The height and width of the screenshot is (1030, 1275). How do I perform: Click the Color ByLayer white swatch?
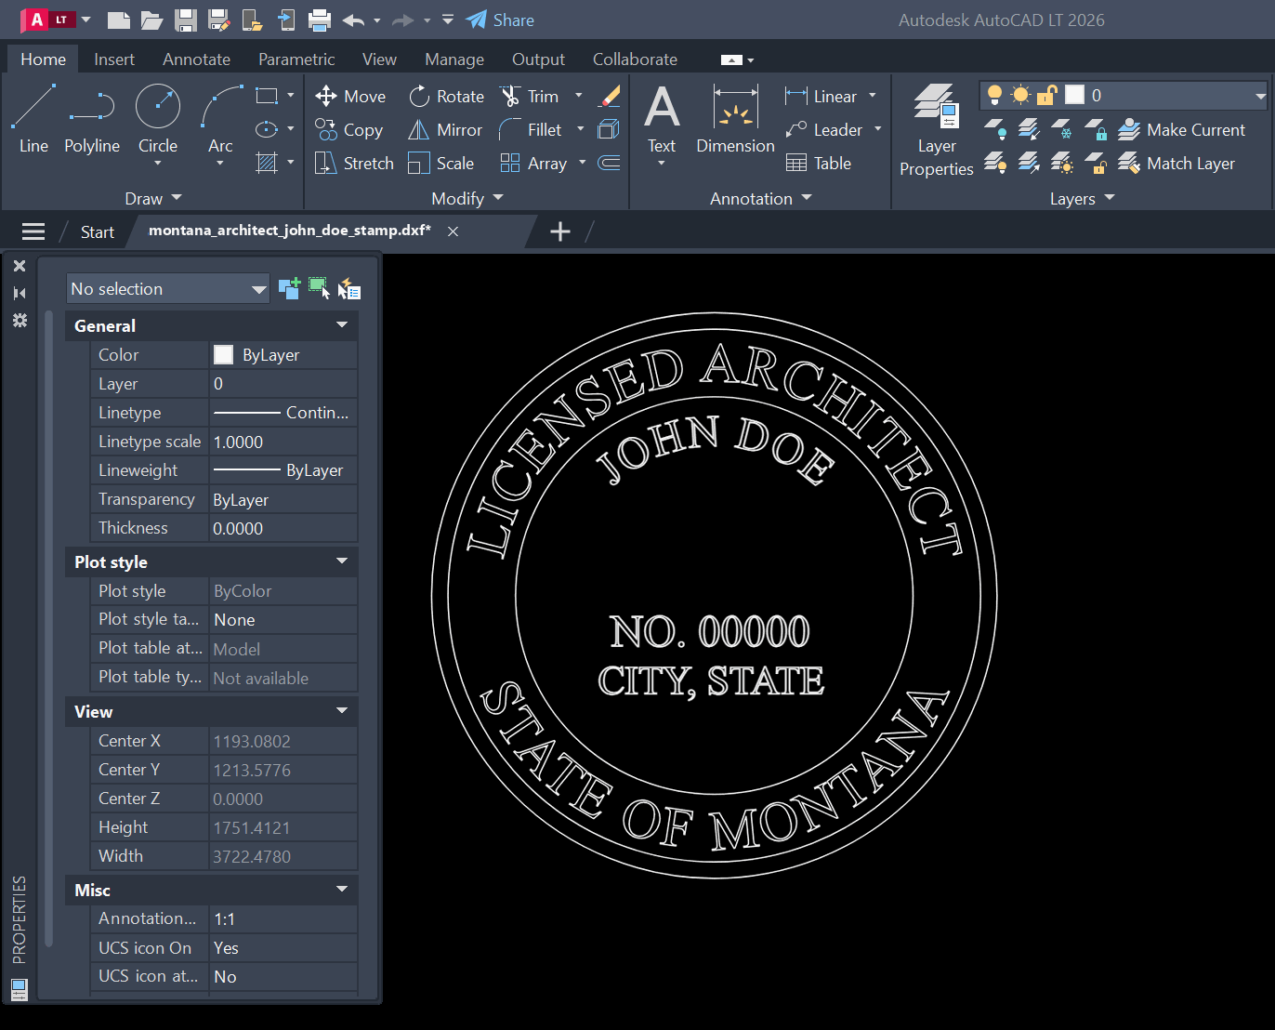tap(224, 354)
